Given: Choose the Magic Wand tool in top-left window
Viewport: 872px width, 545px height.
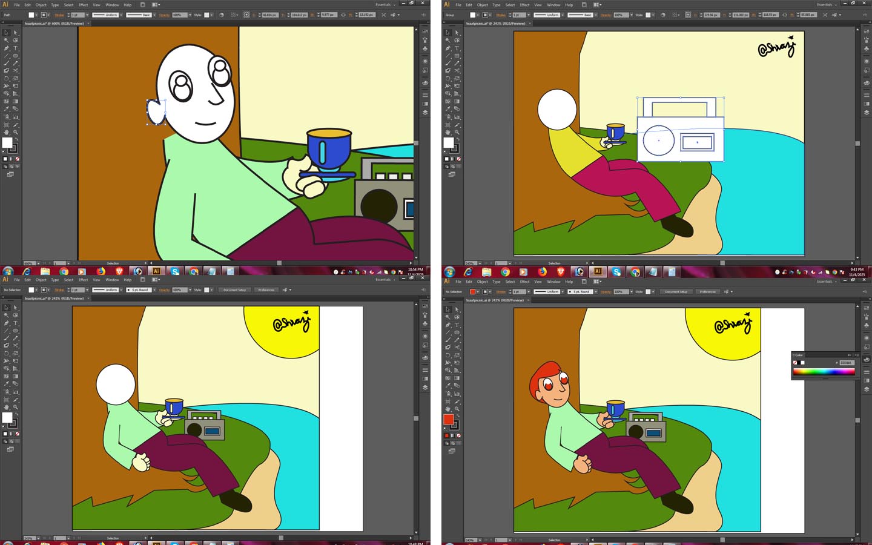Looking at the screenshot, I should tap(7, 41).
